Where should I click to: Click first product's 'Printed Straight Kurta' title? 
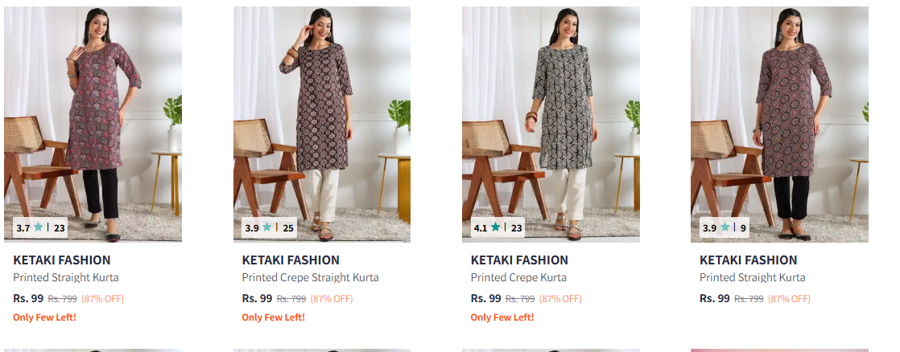click(65, 277)
